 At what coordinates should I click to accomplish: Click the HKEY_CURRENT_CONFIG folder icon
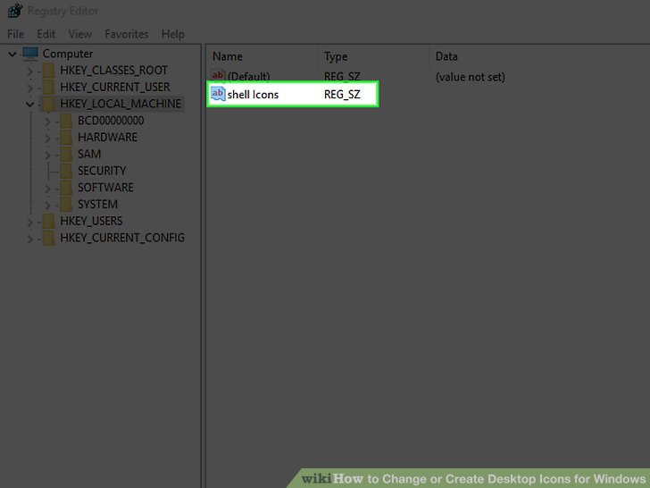(x=48, y=238)
